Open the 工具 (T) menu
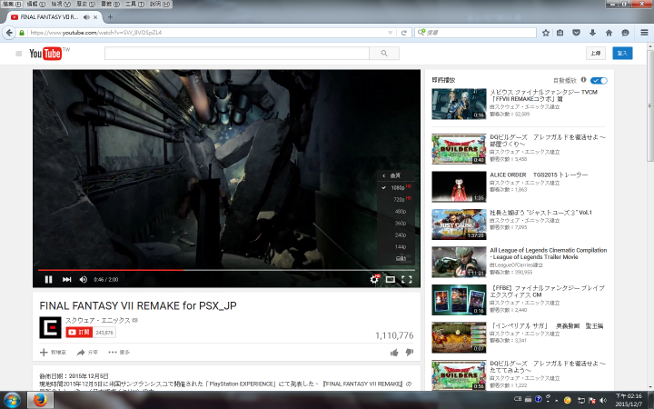The image size is (654, 409). (x=134, y=5)
